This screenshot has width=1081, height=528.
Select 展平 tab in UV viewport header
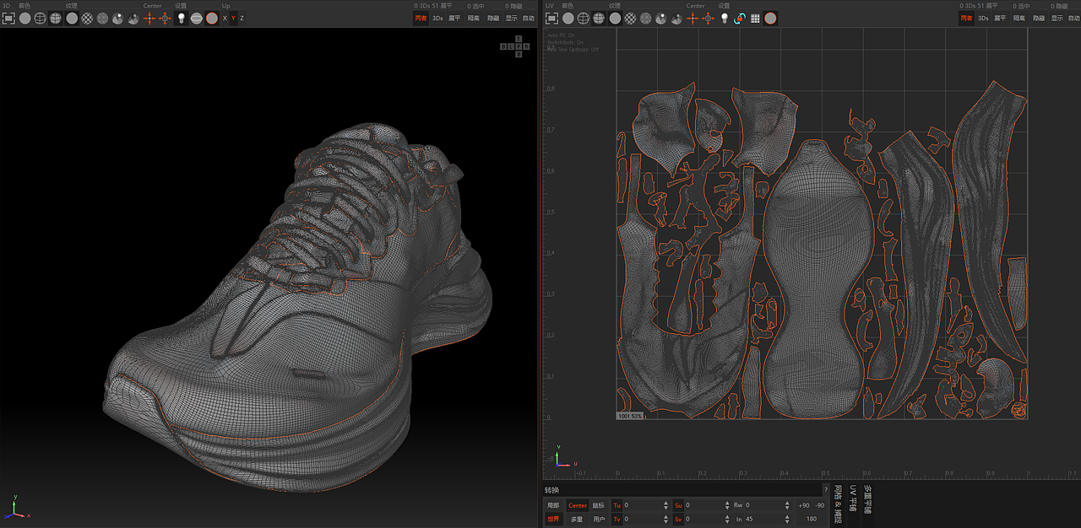(x=1000, y=18)
